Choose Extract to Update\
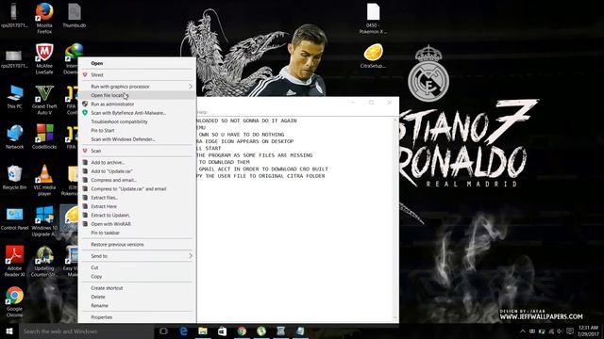Image resolution: width=604 pixels, height=339 pixels. [x=137, y=216]
